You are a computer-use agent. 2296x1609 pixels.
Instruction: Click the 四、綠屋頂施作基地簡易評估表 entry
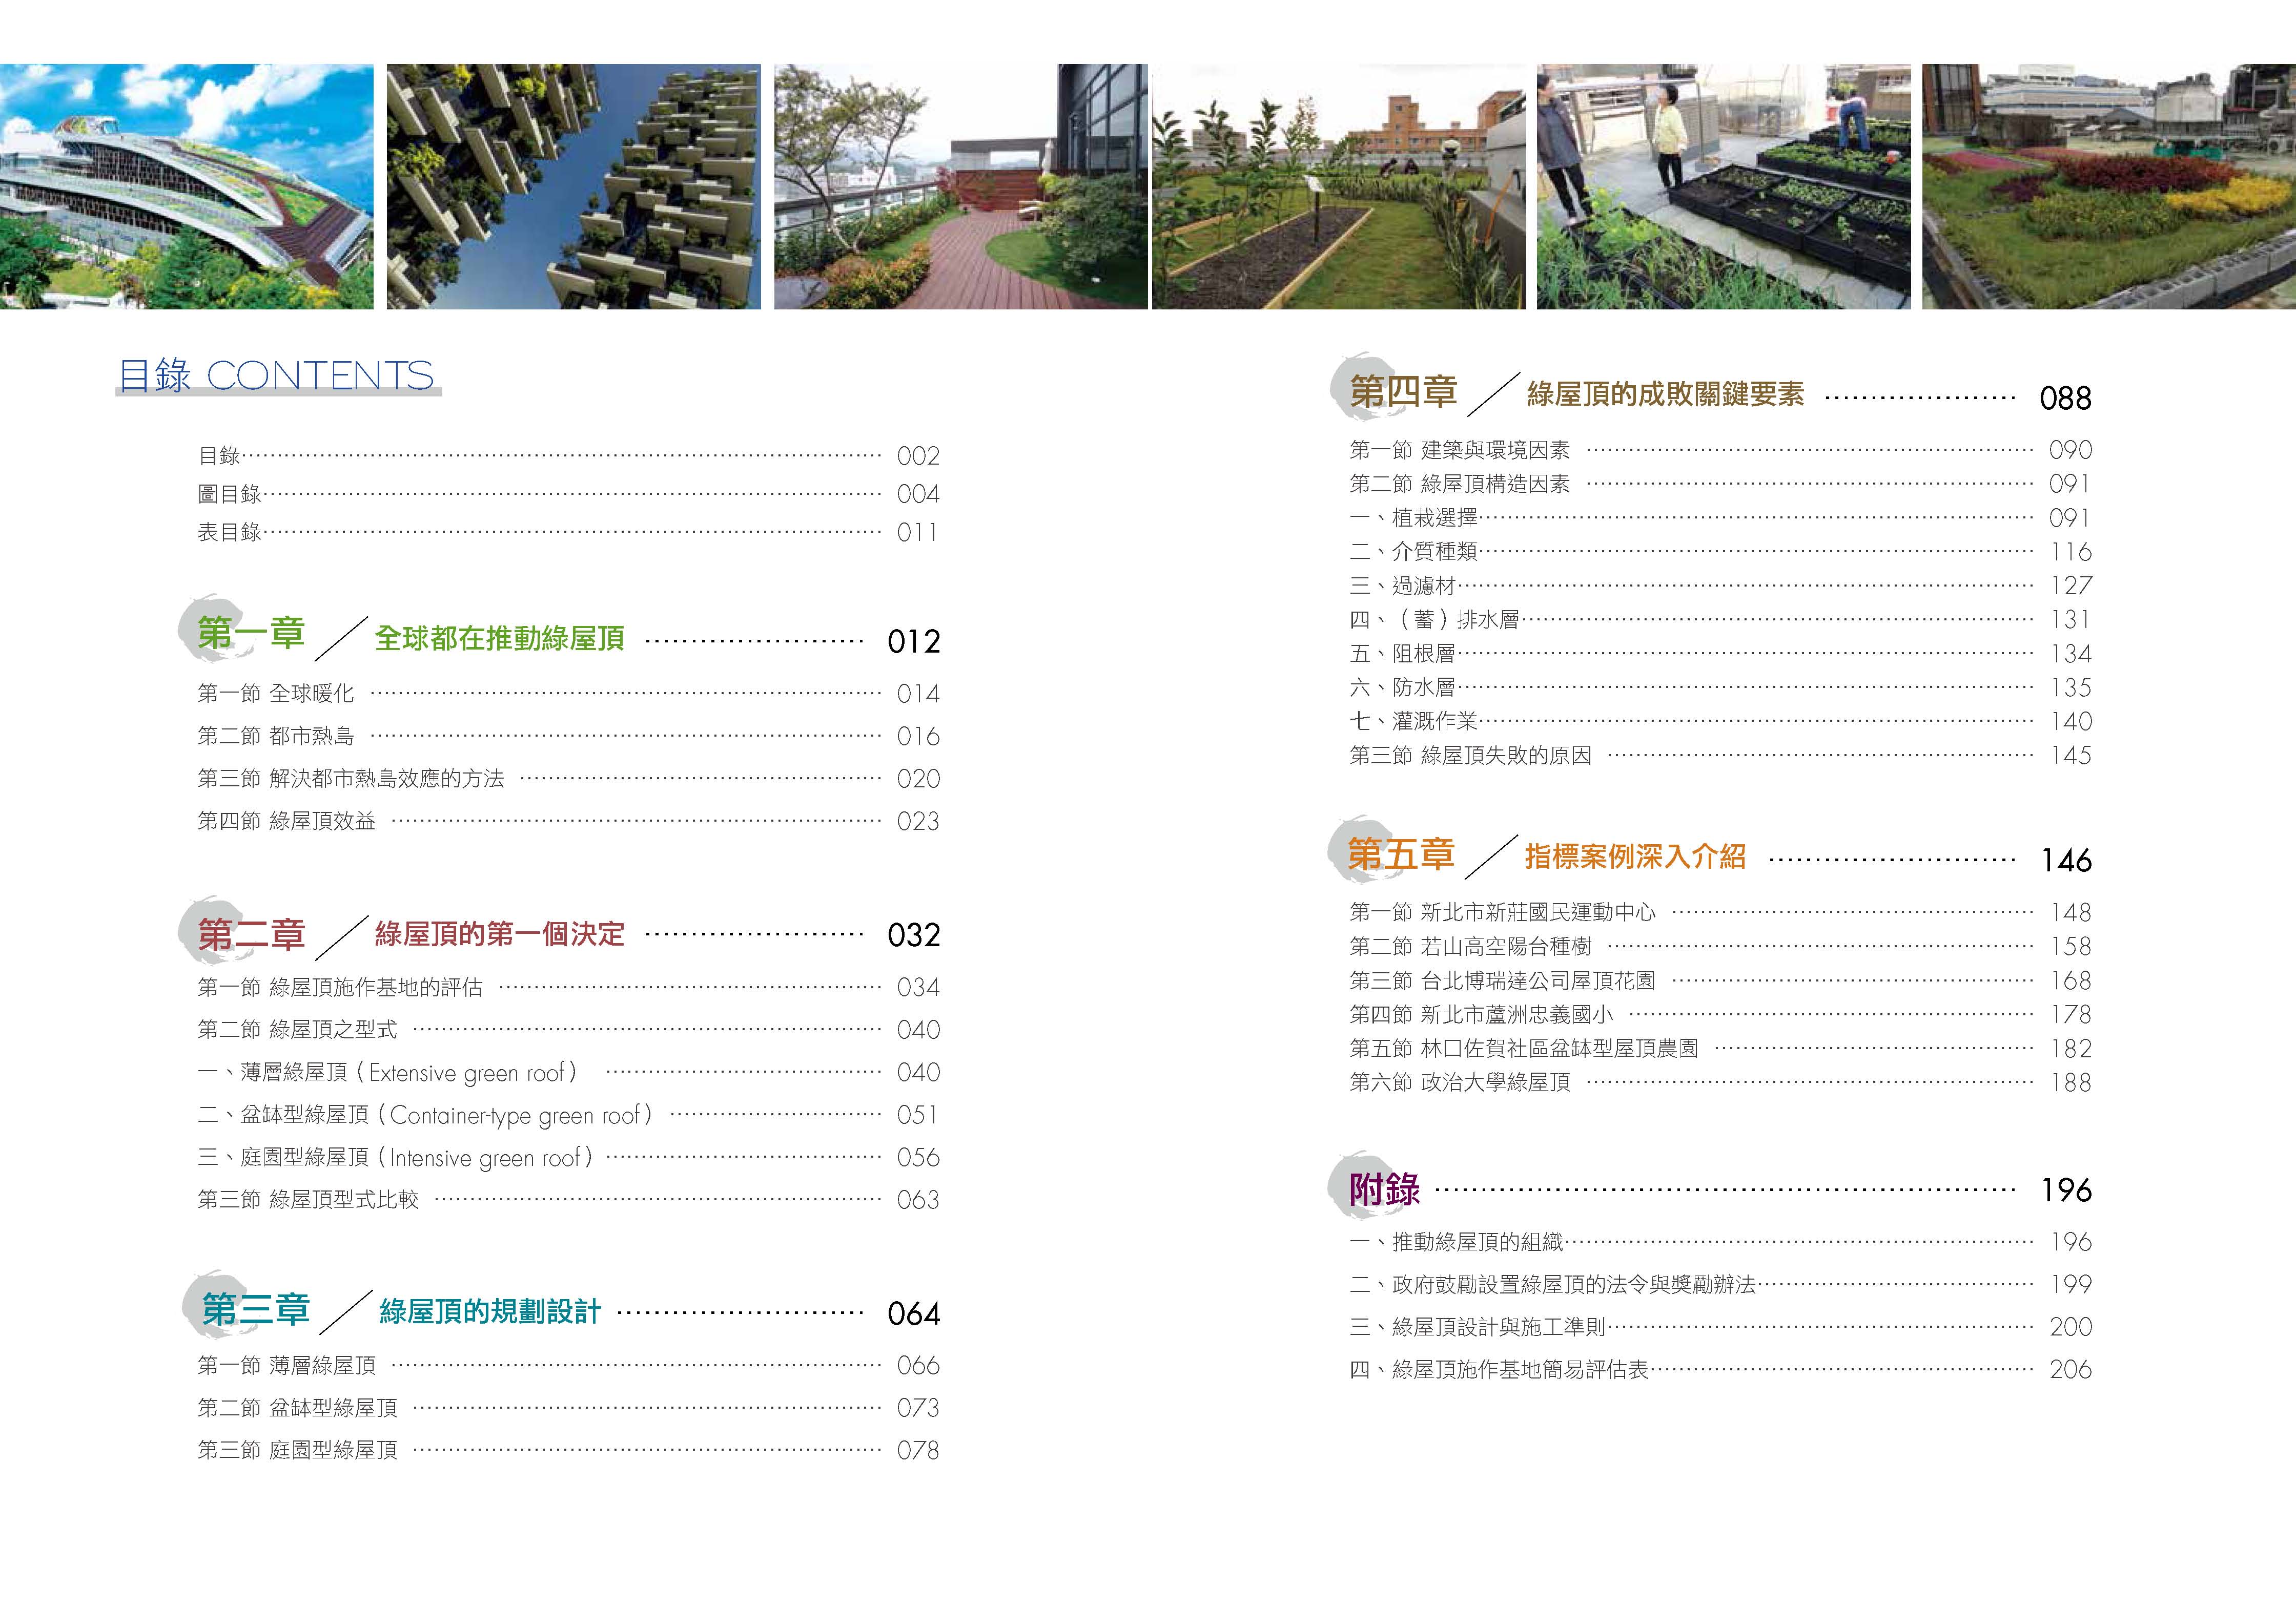1720,1369
